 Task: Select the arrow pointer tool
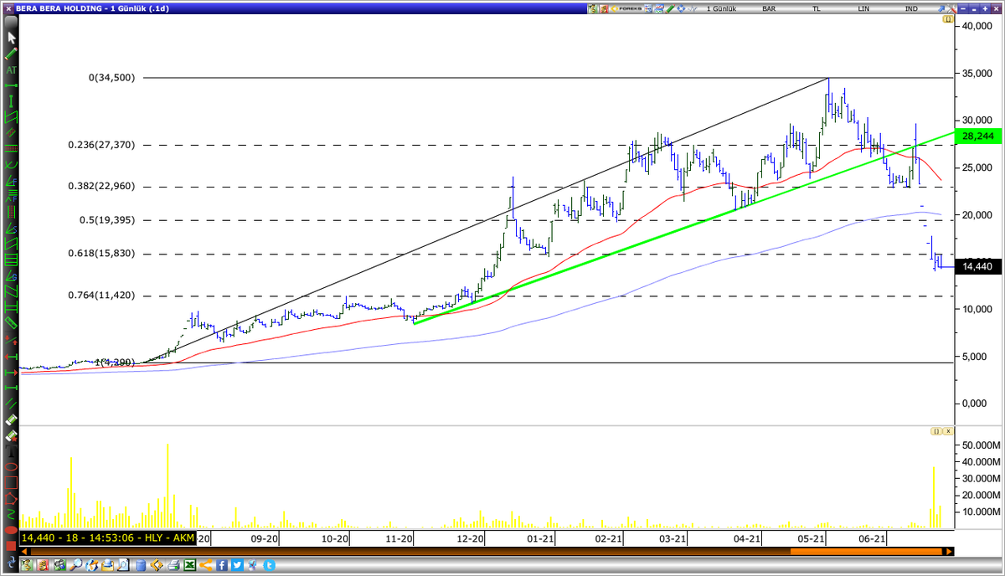pos(12,38)
